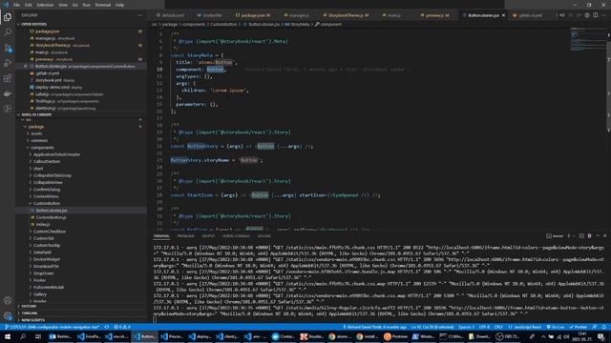Image resolution: width=611 pixels, height=343 pixels.
Task: Kill the terminal with the trash icon
Action: click(590, 235)
